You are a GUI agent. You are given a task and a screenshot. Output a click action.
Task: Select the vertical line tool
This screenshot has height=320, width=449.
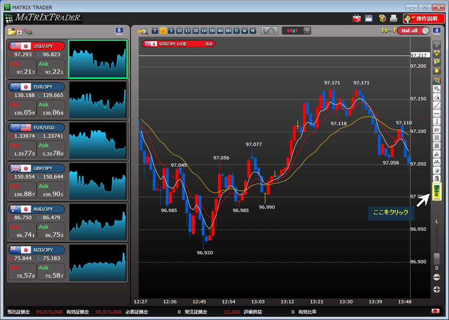(x=436, y=121)
